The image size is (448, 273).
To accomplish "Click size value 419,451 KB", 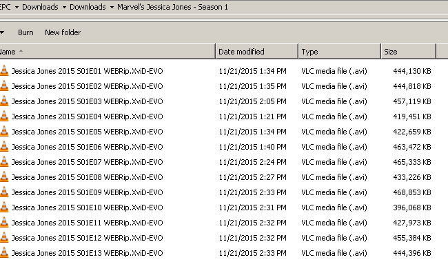I will 412,117.
